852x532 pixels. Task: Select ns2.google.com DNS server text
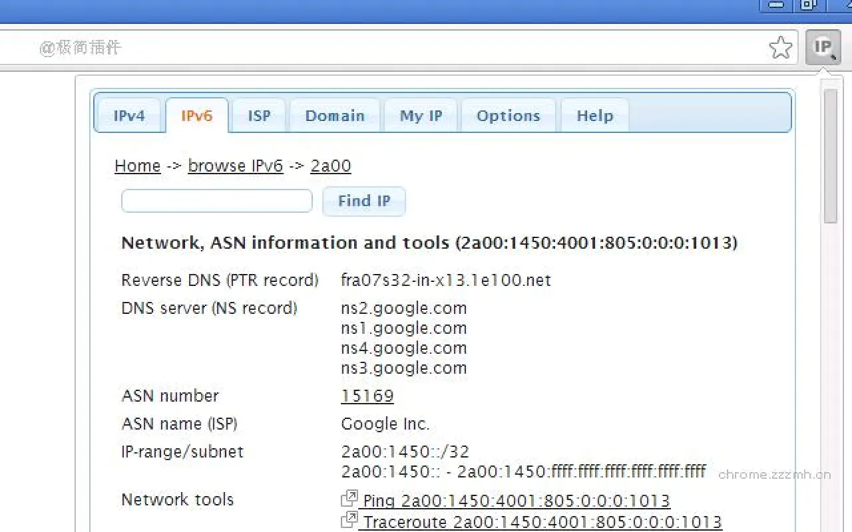click(404, 309)
